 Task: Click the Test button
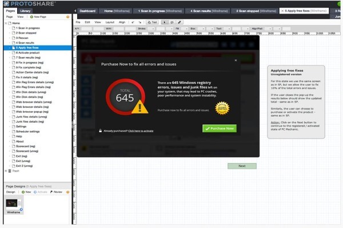tap(152, 22)
